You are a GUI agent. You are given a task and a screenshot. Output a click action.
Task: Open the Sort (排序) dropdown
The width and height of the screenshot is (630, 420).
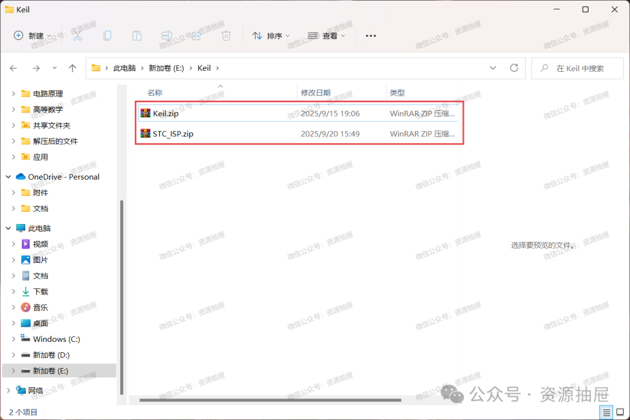coord(271,36)
